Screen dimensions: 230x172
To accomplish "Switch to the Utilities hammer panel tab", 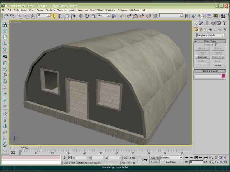I will click(225, 23).
